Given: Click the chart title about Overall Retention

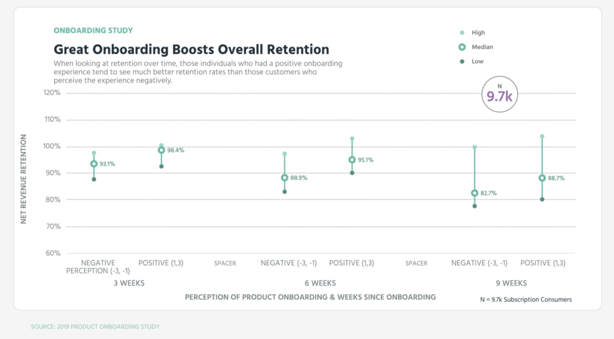Looking at the screenshot, I should [192, 49].
